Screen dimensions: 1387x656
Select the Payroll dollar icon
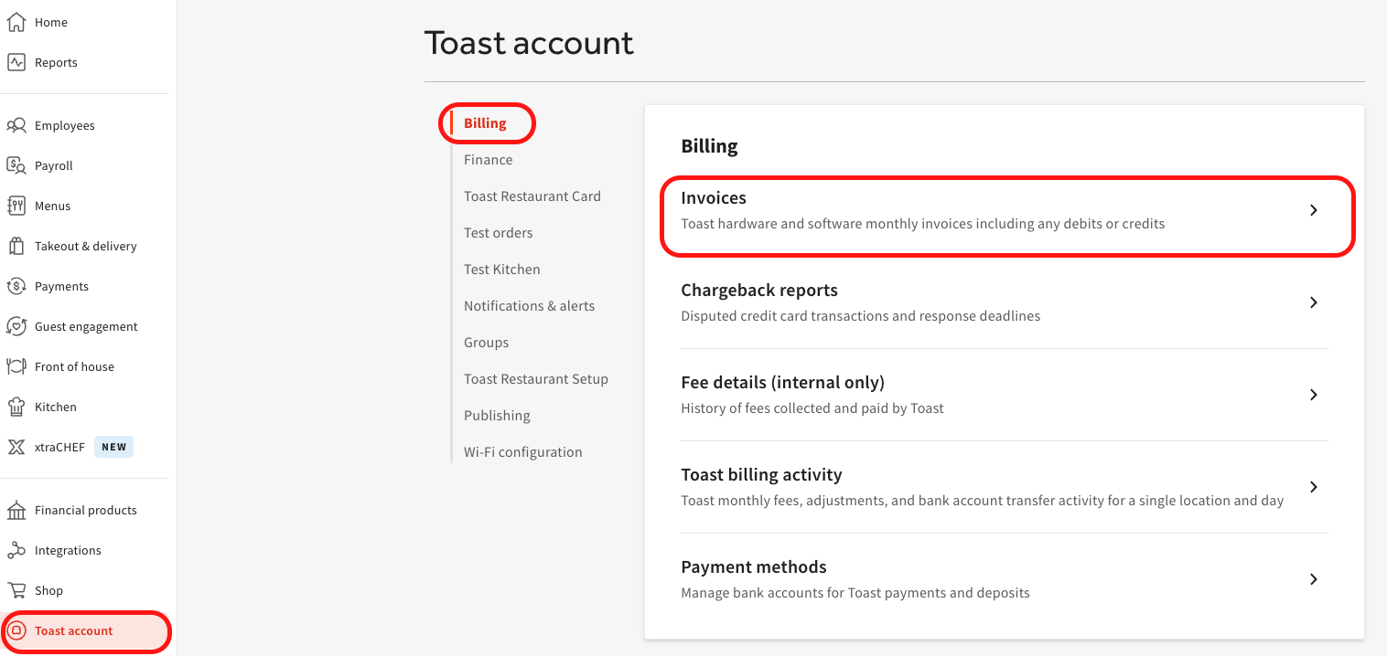coord(16,165)
